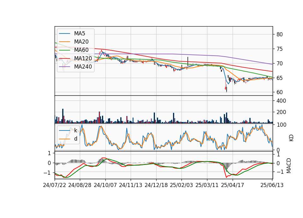Click the 25/06/13 date label
Screen dimensions: 303x218
coord(272,185)
